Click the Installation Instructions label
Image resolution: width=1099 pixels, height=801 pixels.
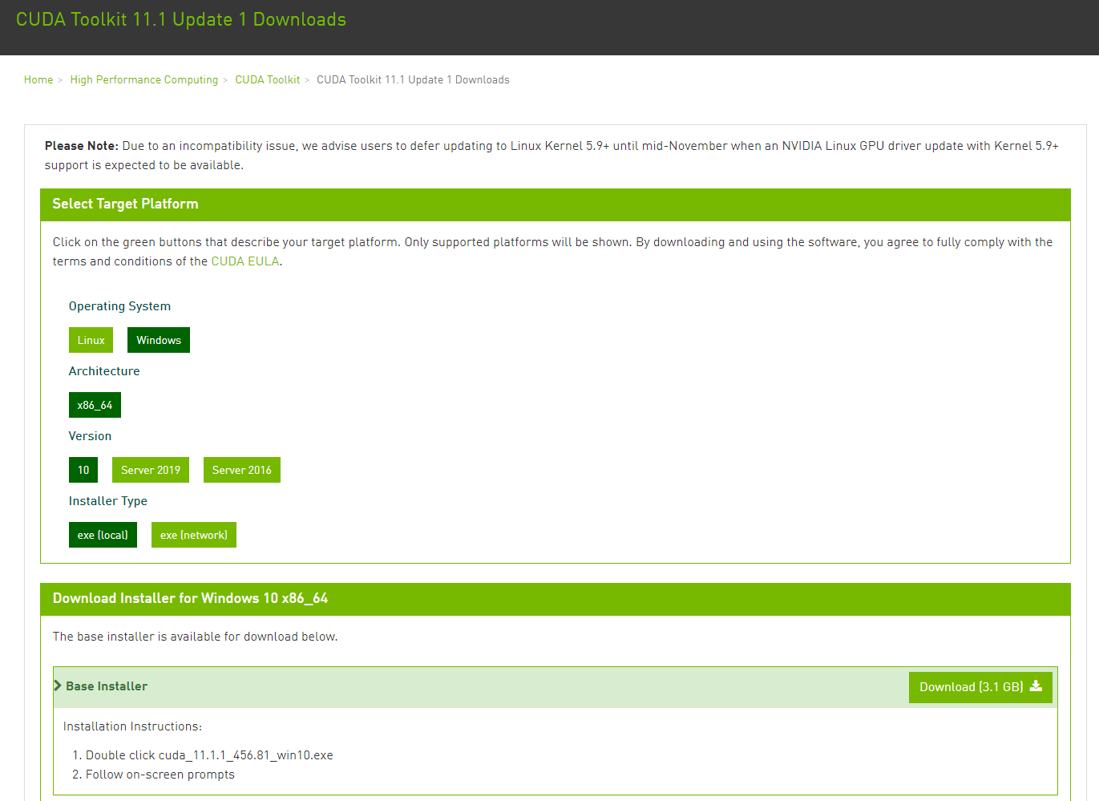[x=132, y=726]
